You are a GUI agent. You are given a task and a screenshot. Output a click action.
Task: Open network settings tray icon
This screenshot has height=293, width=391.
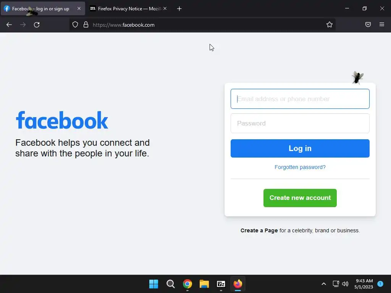tap(336, 284)
